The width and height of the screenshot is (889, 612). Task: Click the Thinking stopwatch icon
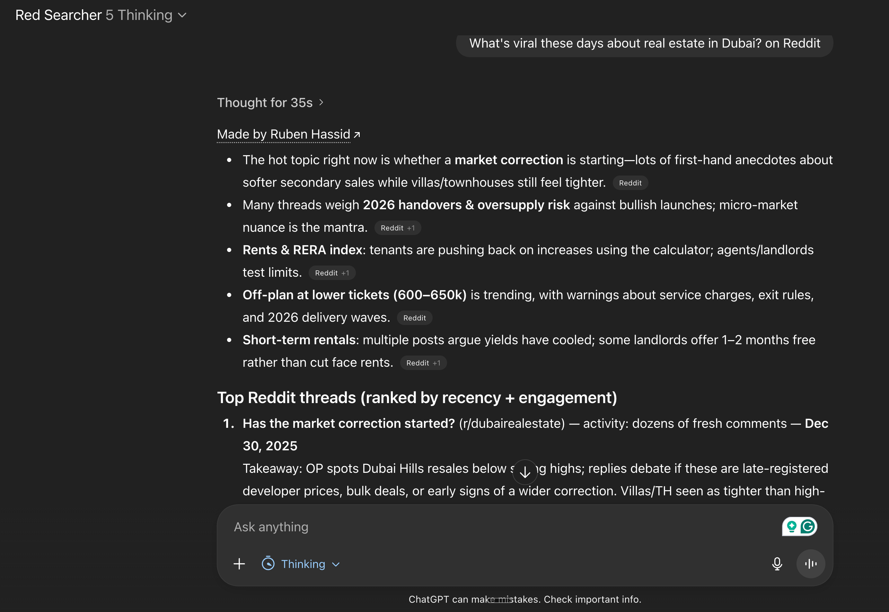coord(268,564)
